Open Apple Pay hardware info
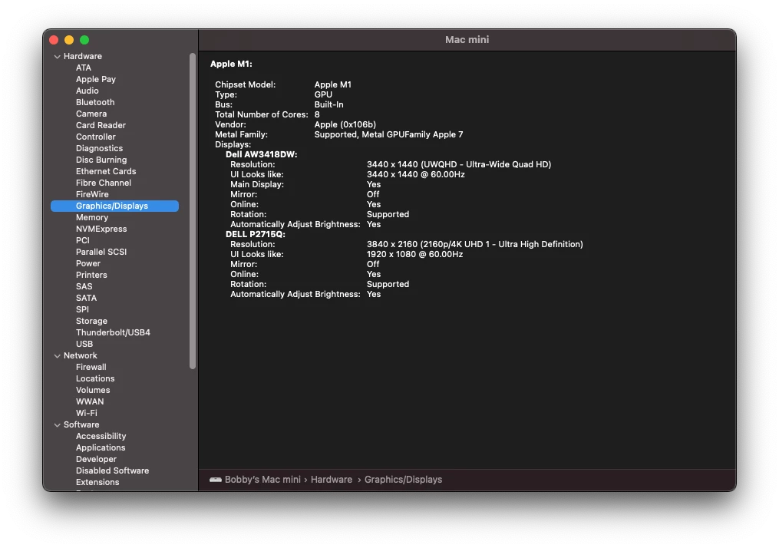Viewport: 779px width, 548px height. pos(96,79)
